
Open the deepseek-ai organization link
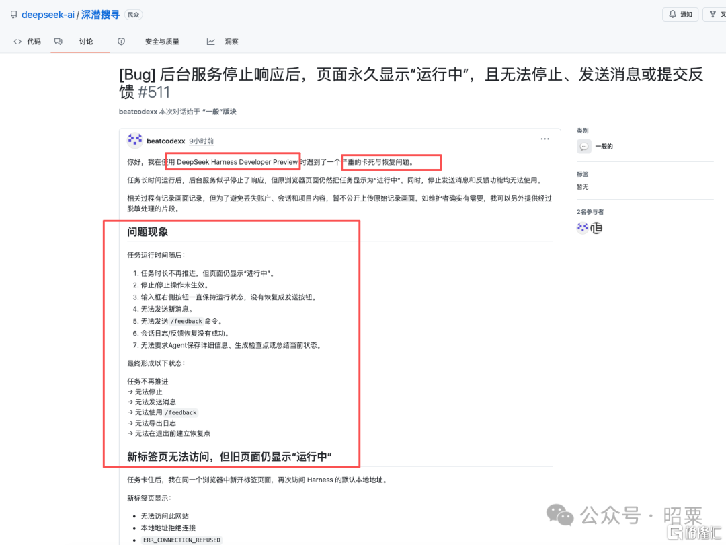tap(48, 15)
